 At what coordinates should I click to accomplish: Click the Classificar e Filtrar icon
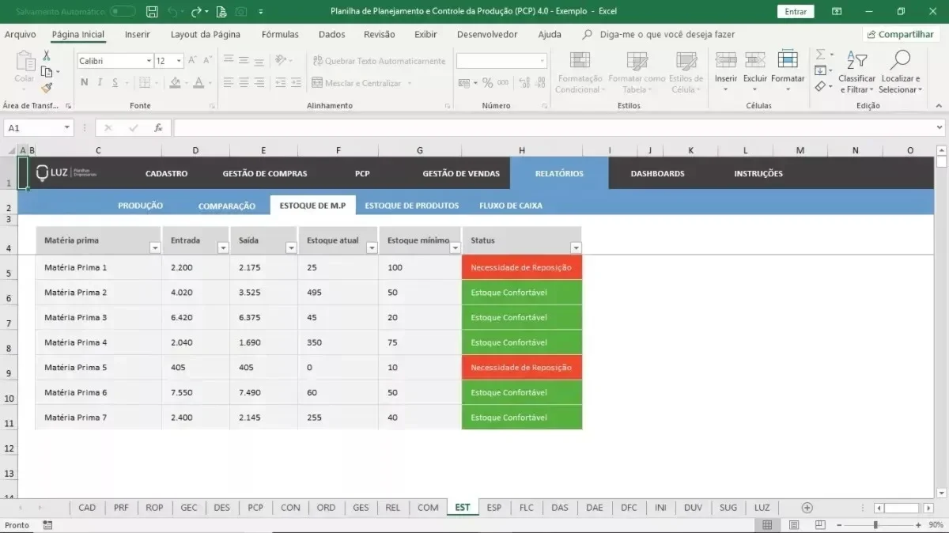[856, 61]
